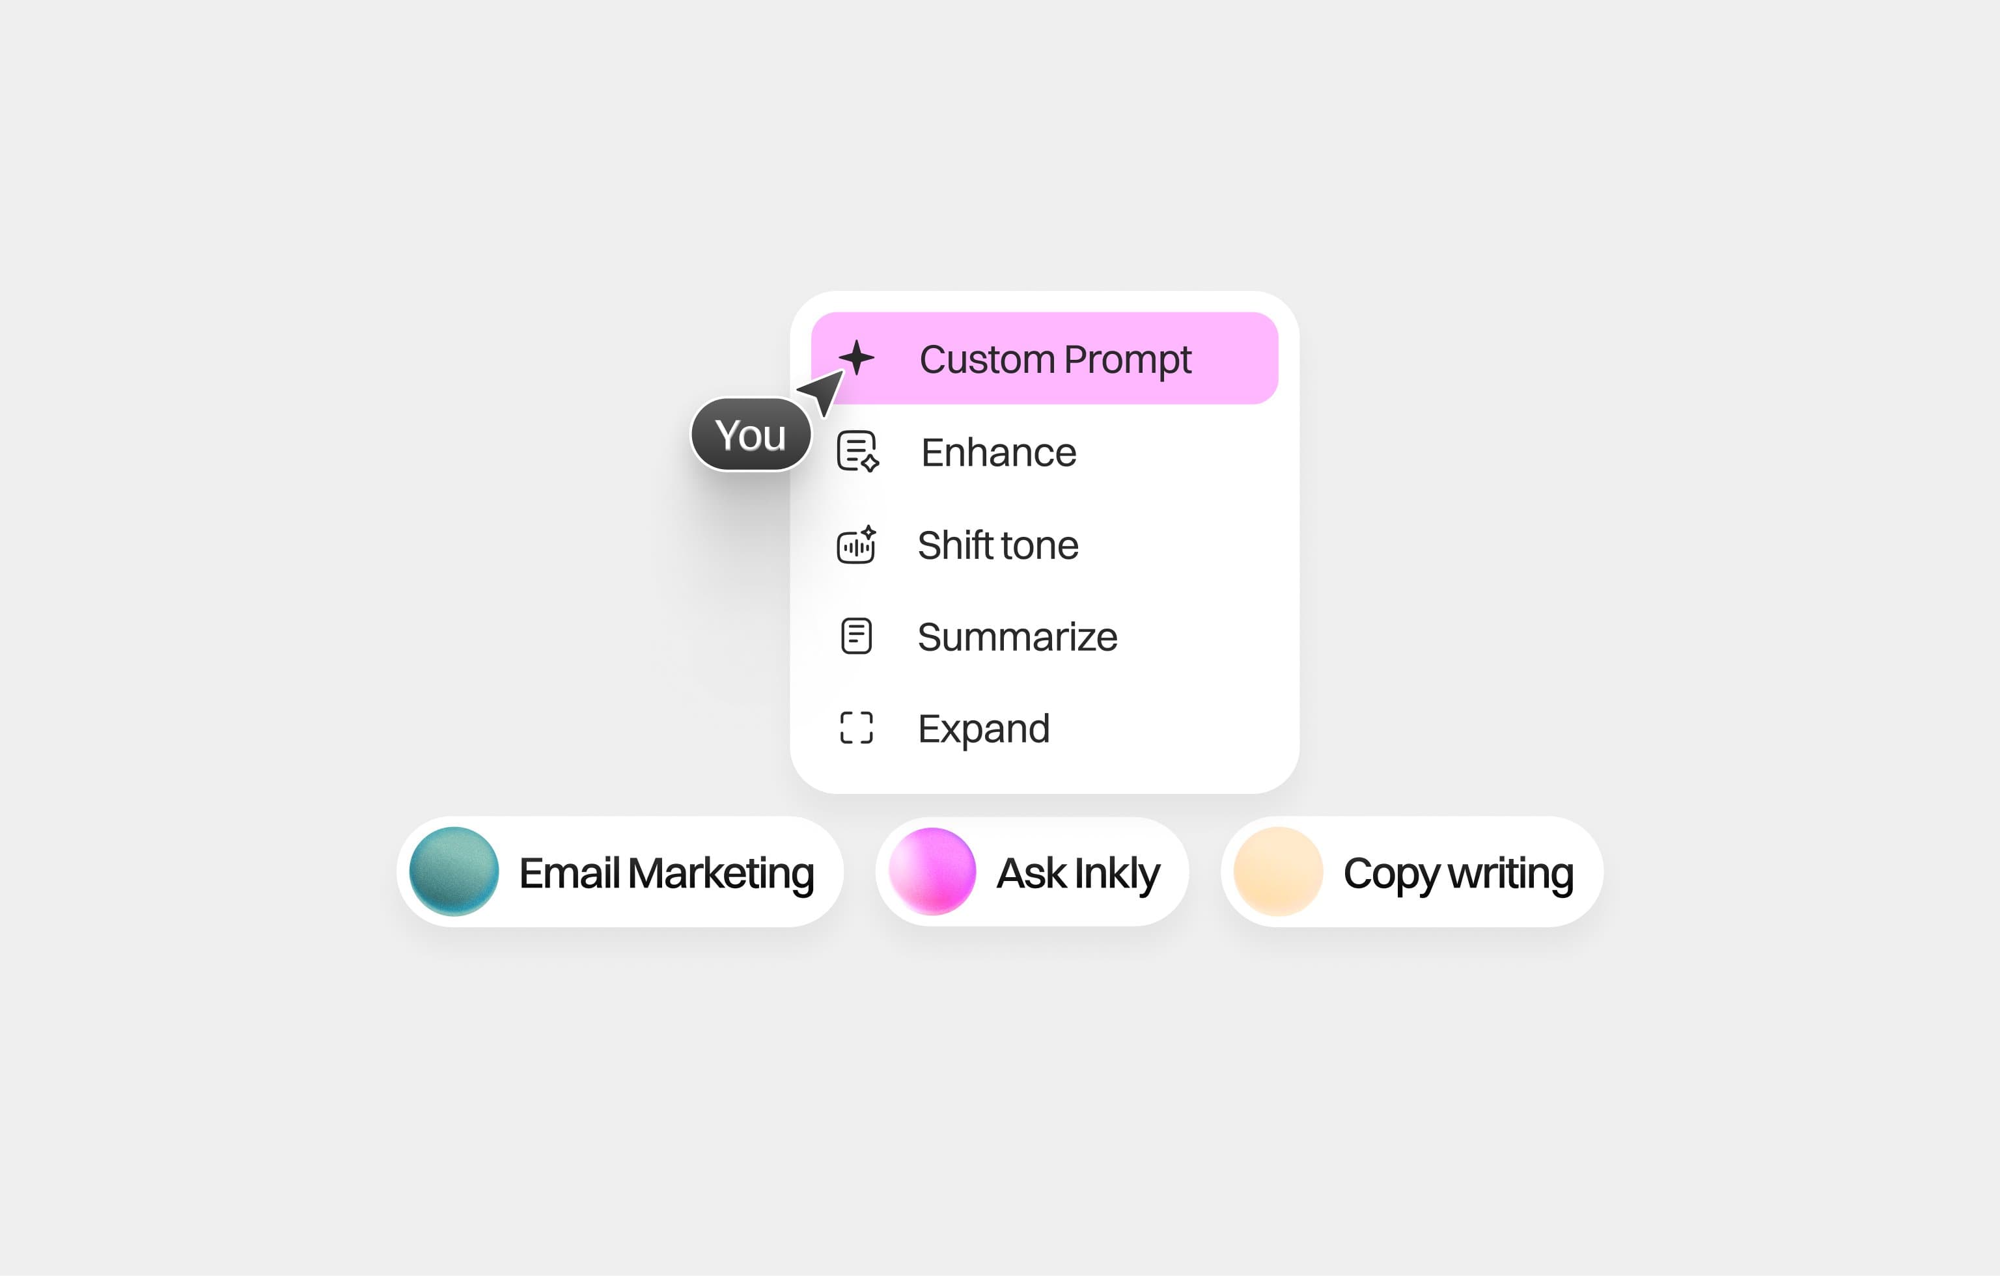Viewport: 2000px width, 1276px height.
Task: Click the Copy writing text label
Action: [x=1458, y=874]
